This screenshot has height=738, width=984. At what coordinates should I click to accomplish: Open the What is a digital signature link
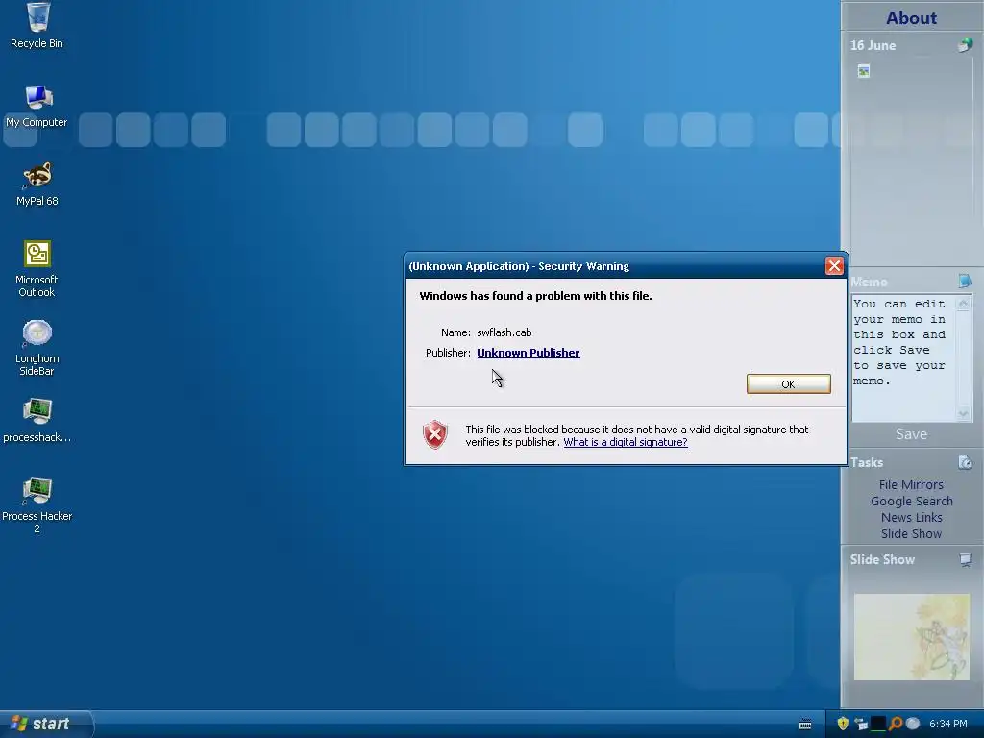click(x=626, y=442)
